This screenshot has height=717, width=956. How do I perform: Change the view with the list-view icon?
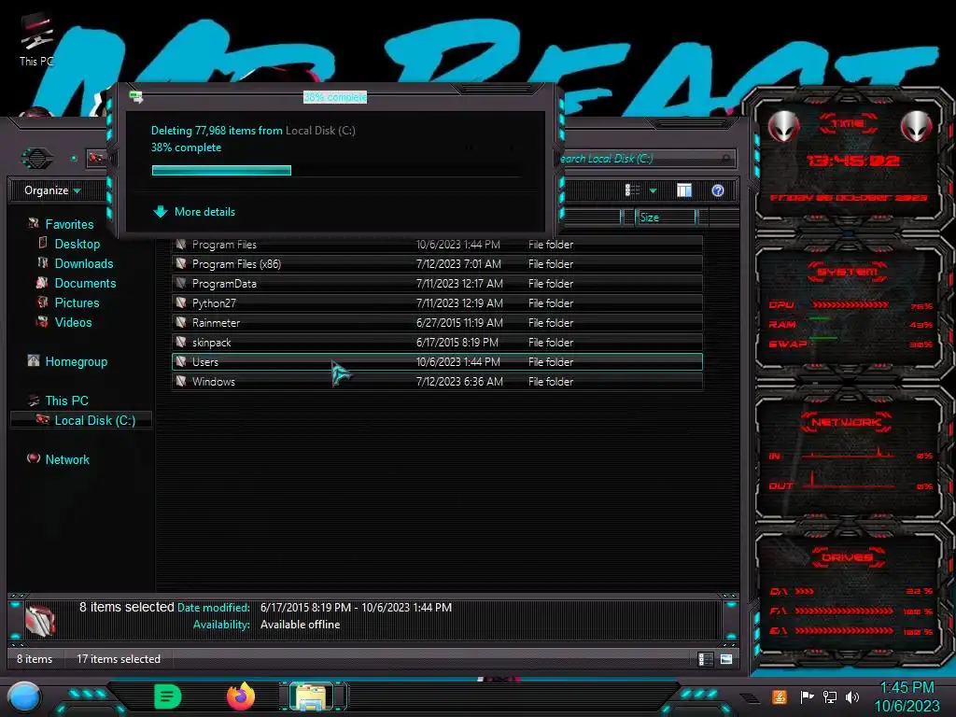[632, 190]
